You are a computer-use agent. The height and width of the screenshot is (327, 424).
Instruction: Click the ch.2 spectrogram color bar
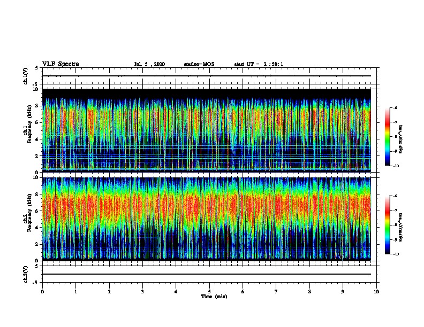coord(388,225)
